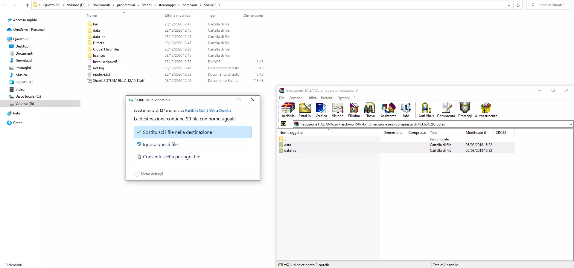This screenshot has height=268, width=574.
Task: Select Disco locale (C:) drive
Action: (28, 97)
